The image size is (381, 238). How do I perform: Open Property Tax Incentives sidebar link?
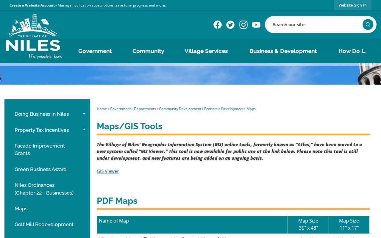pyautogui.click(x=42, y=130)
